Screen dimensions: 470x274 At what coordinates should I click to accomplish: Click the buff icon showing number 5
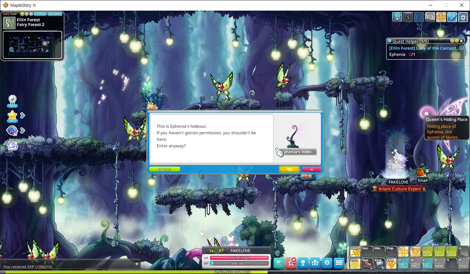[x=408, y=17]
